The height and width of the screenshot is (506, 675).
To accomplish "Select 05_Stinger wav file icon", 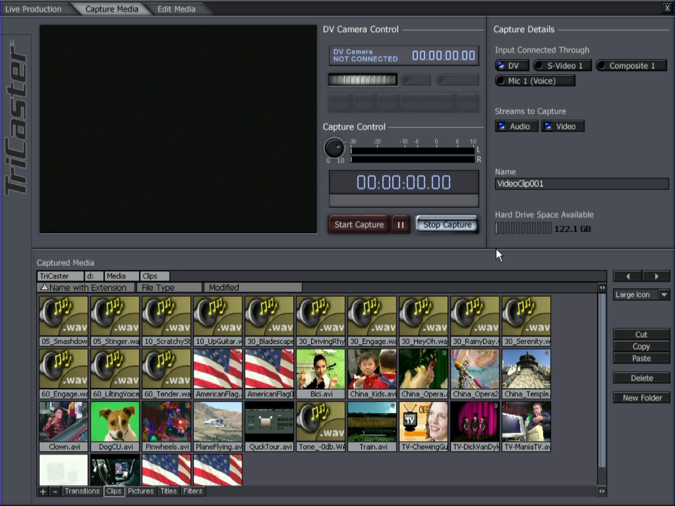I will click(x=115, y=321).
